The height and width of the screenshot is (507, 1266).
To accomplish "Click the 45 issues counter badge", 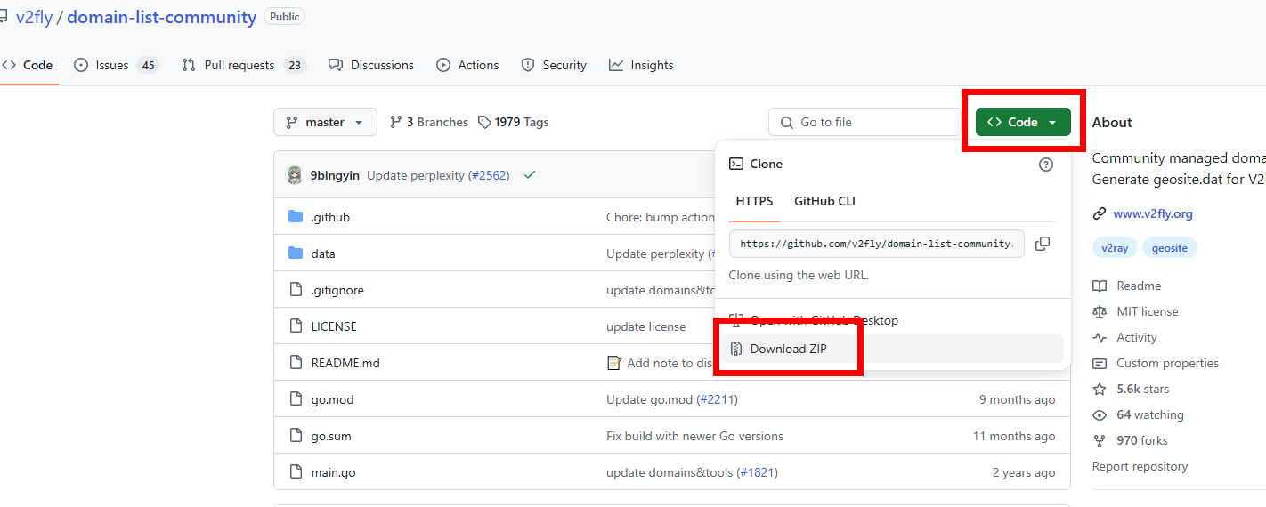I will [x=148, y=65].
